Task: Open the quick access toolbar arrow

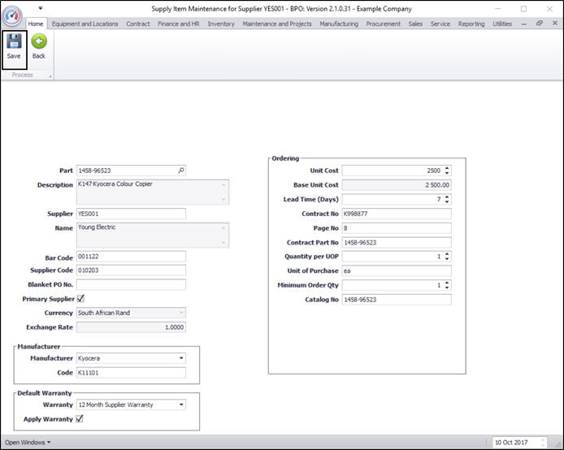Action: point(41,8)
